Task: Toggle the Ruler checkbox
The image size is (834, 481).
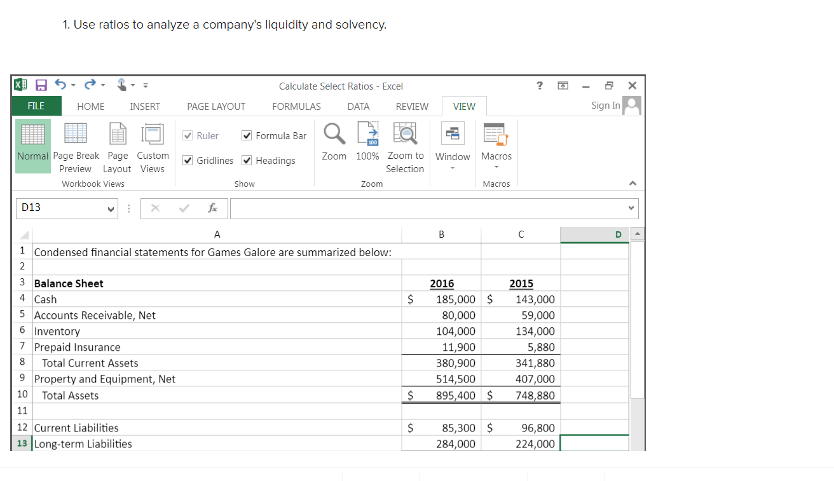Action: click(x=188, y=135)
